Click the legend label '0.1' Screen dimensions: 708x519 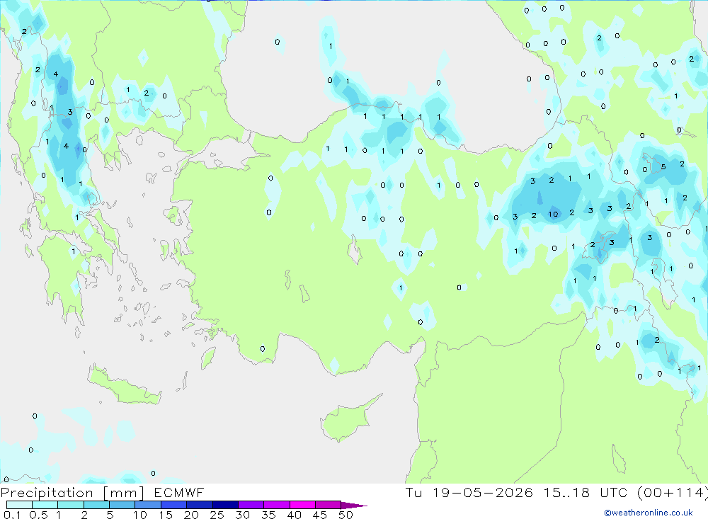point(12,515)
